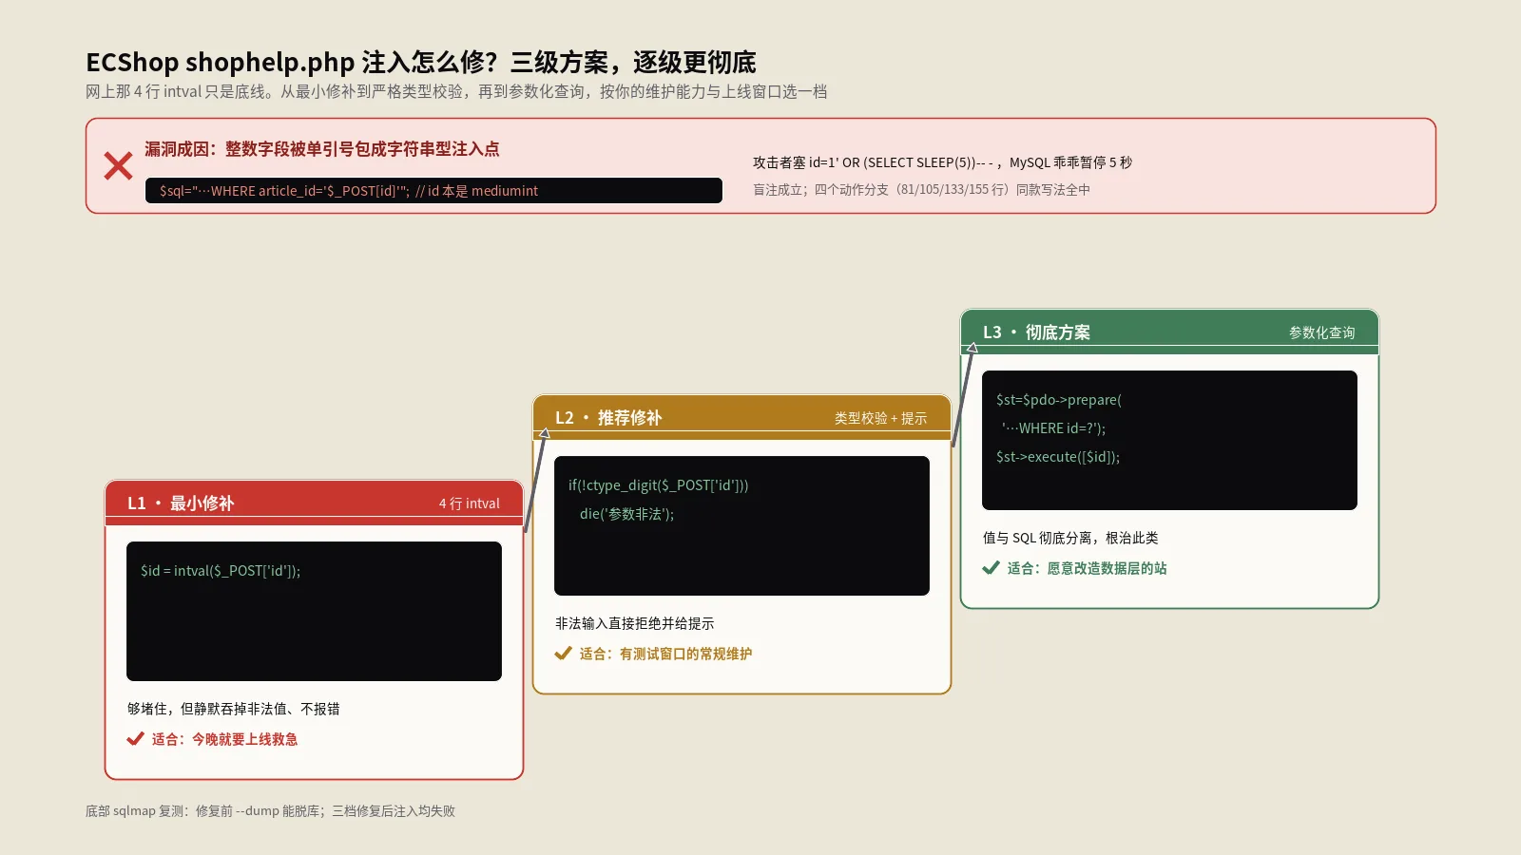
Task: Click the L3 · 彻底方案 card header
Action: pyautogui.click(x=1169, y=332)
